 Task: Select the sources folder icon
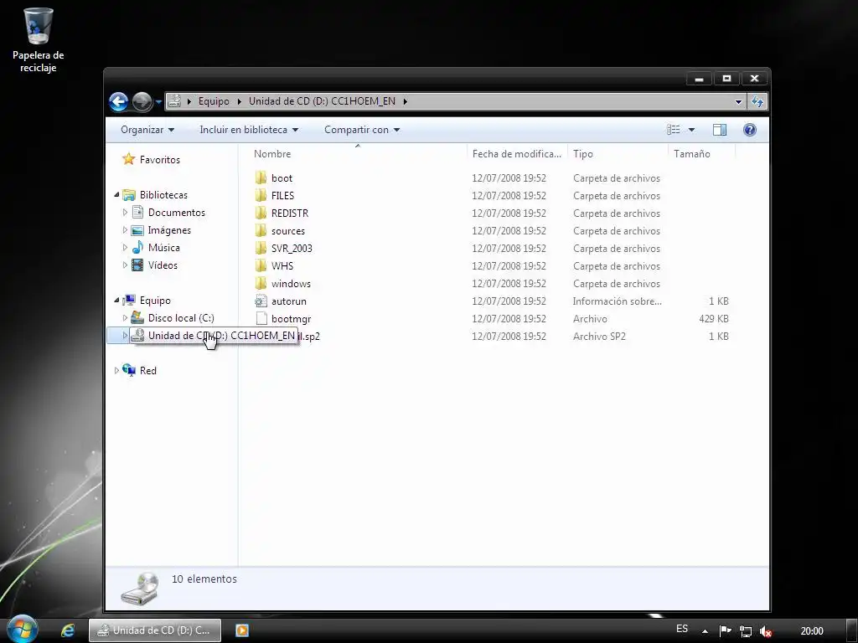pyautogui.click(x=261, y=230)
